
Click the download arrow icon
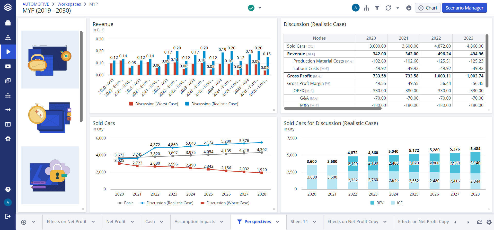click(409, 8)
